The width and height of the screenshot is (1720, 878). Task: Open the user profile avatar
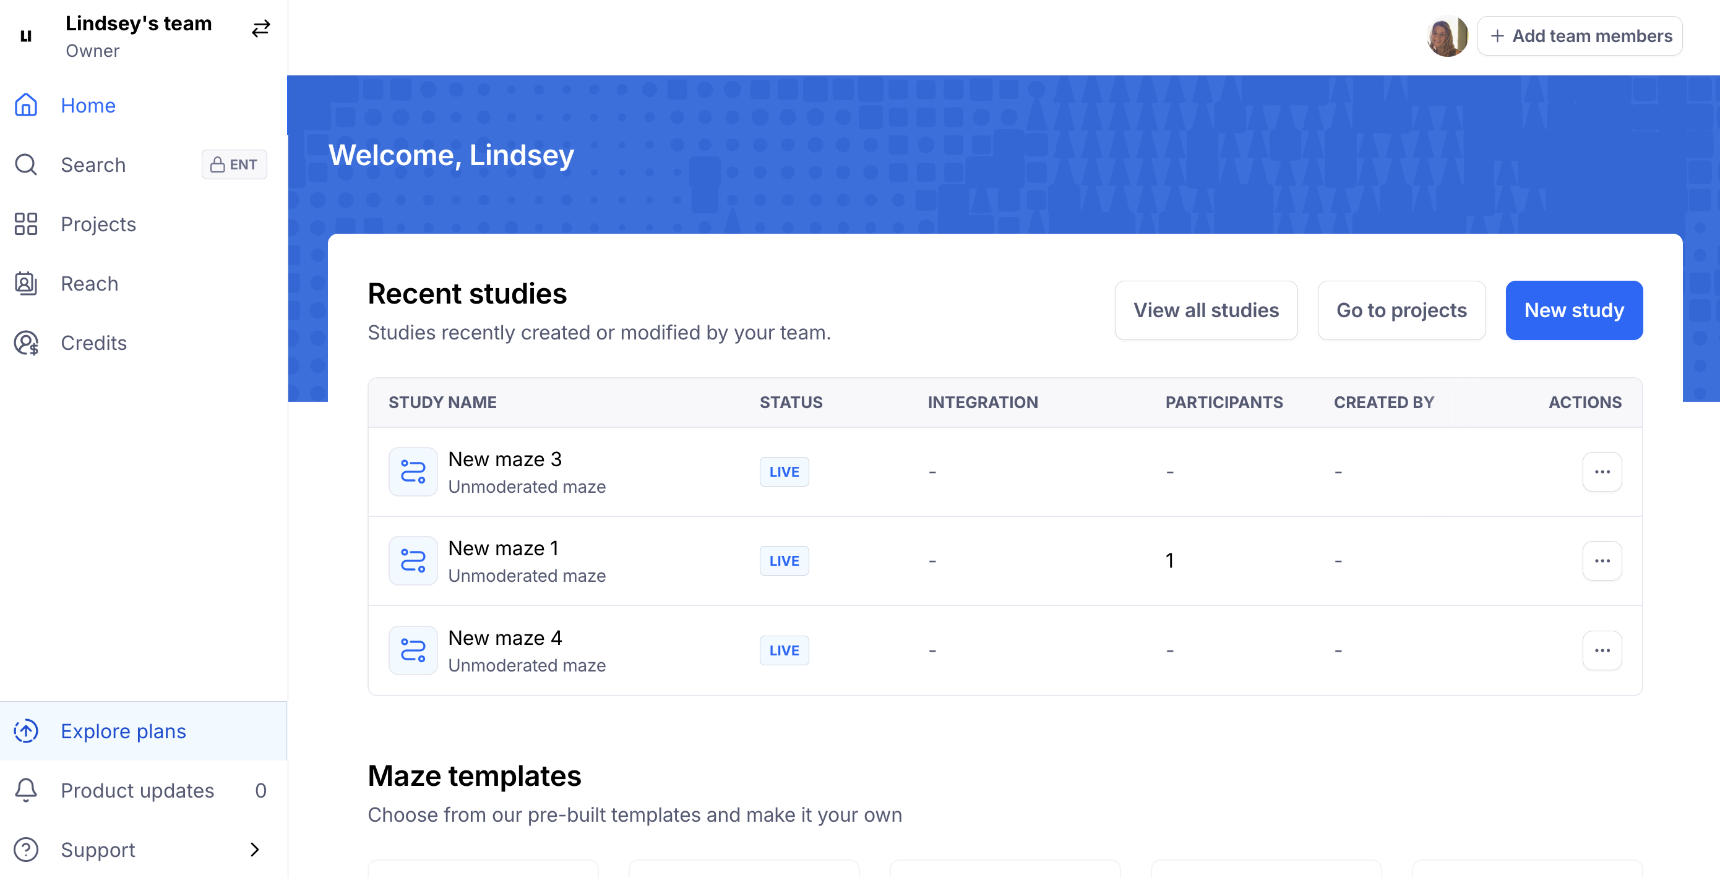1447,36
